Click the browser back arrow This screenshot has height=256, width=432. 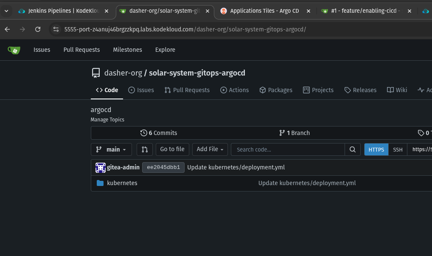tap(7, 29)
